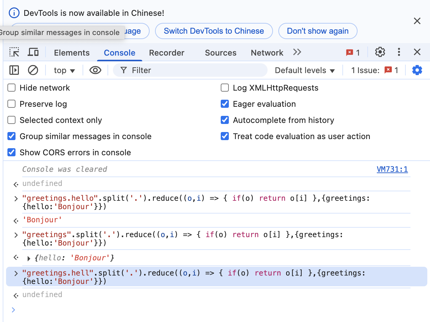Click Don't show again button
430x322 pixels.
(x=318, y=31)
